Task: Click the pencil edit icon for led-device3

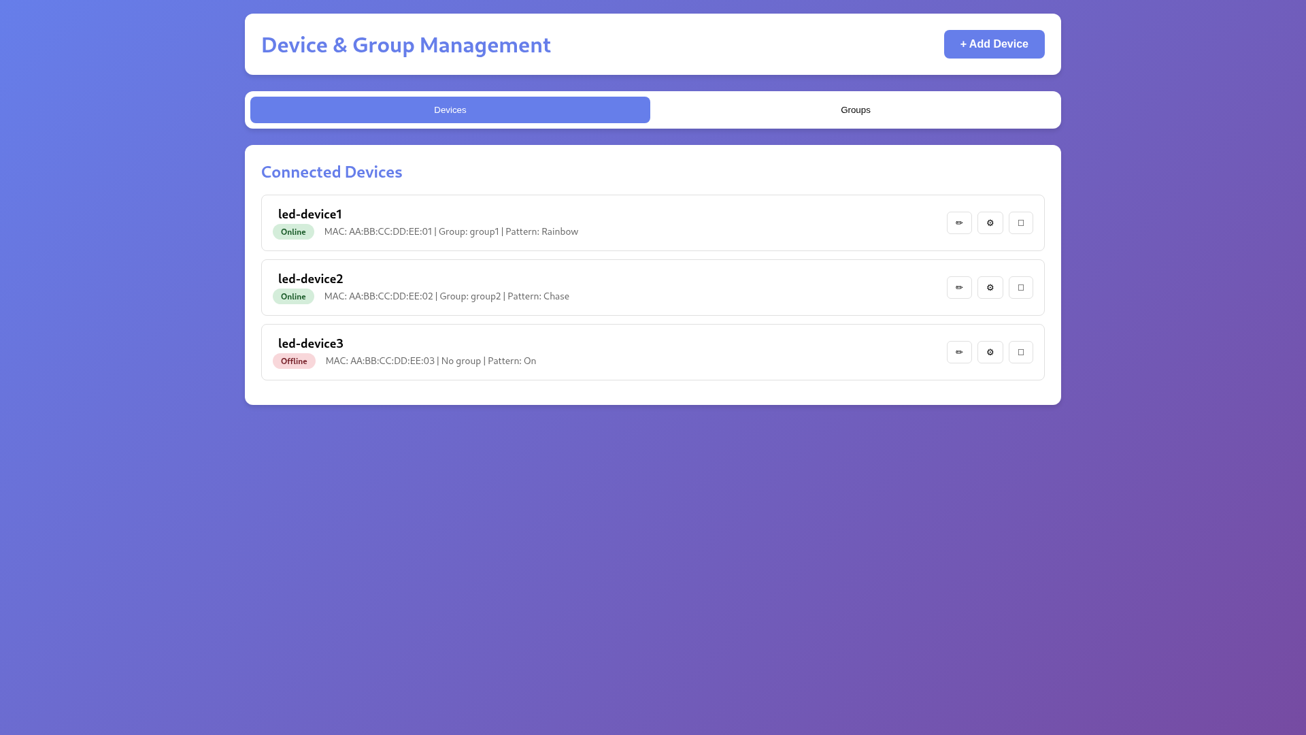Action: tap(959, 352)
